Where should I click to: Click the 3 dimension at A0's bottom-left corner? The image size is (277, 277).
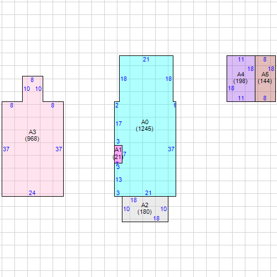pos(118,193)
